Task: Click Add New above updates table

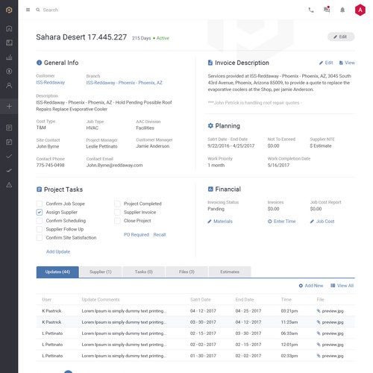Action: pos(311,286)
